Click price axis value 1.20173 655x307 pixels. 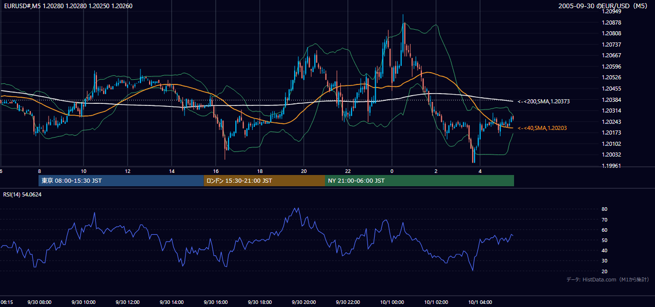click(612, 133)
